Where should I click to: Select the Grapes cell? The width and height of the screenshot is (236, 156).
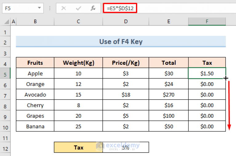coord(35,116)
